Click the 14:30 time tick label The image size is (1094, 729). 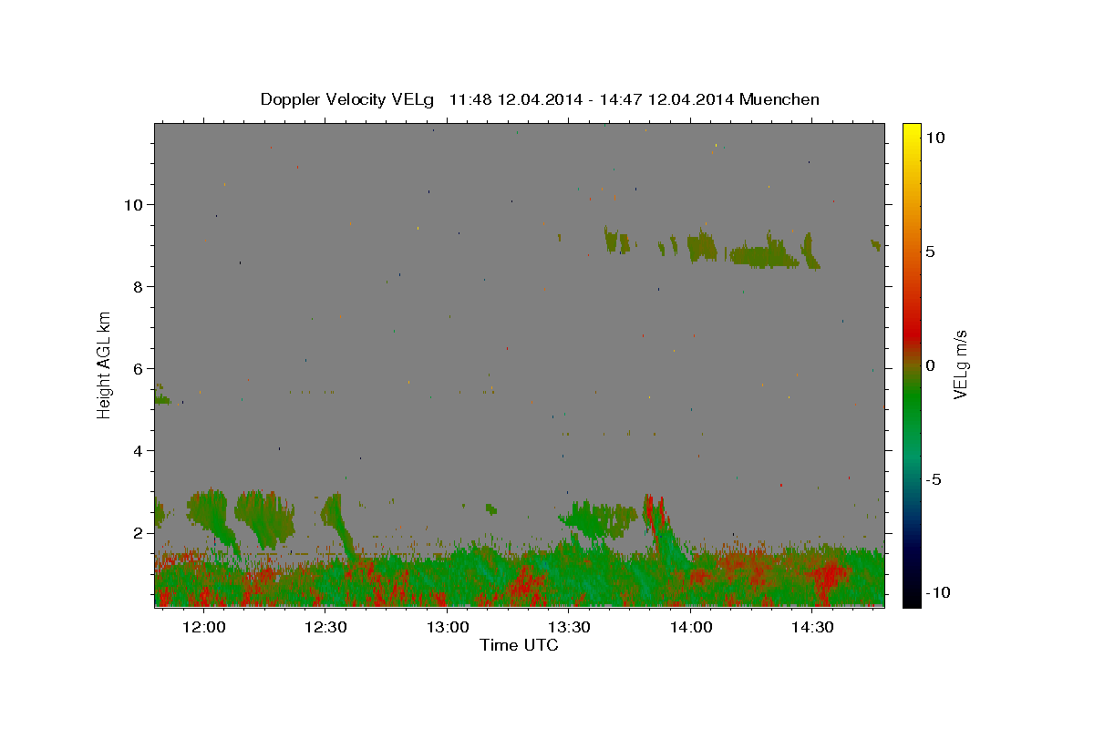[812, 627]
